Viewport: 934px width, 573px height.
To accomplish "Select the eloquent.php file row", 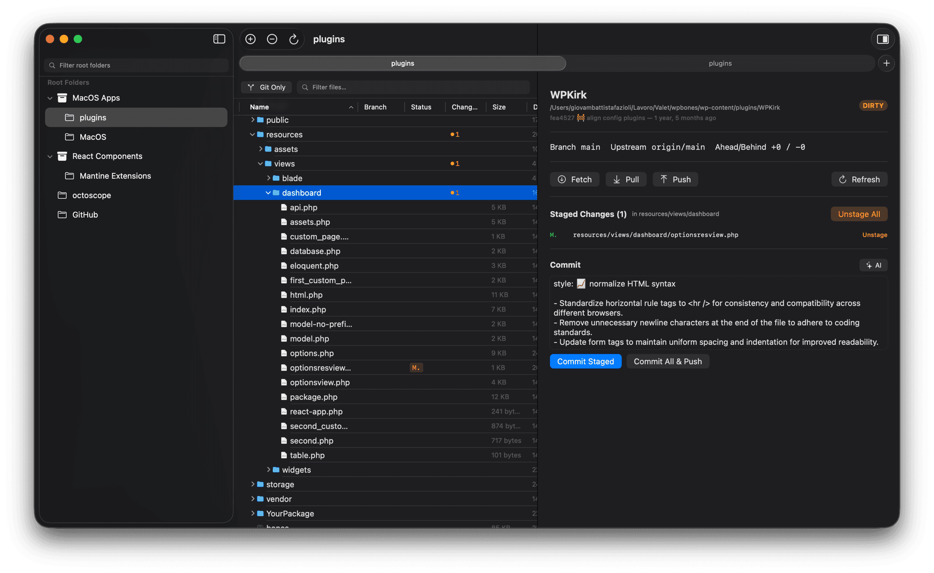I will click(385, 266).
